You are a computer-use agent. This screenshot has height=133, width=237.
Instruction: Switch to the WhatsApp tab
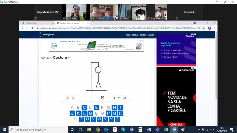tap(37, 23)
